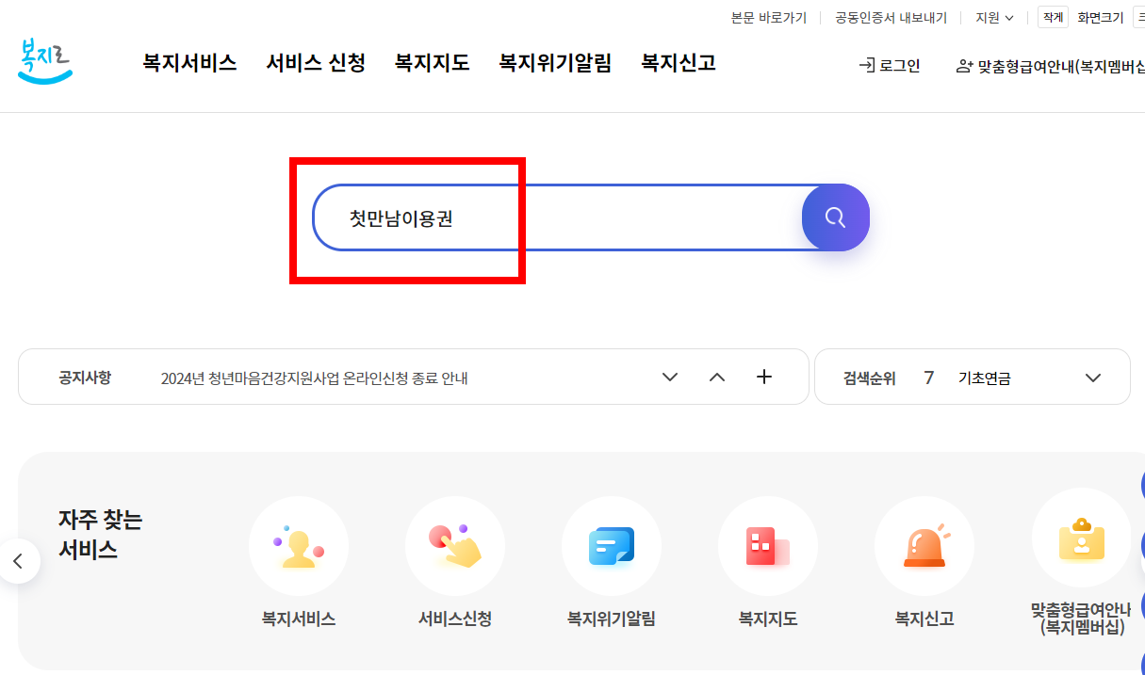The width and height of the screenshot is (1145, 675).
Task: Click 맞춤형급여안내(복지멤버십) in the header
Action: 1051,67
